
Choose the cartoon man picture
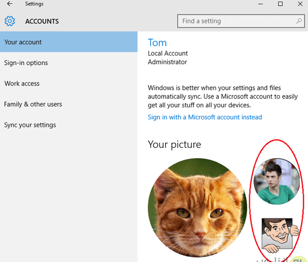[x=280, y=235]
